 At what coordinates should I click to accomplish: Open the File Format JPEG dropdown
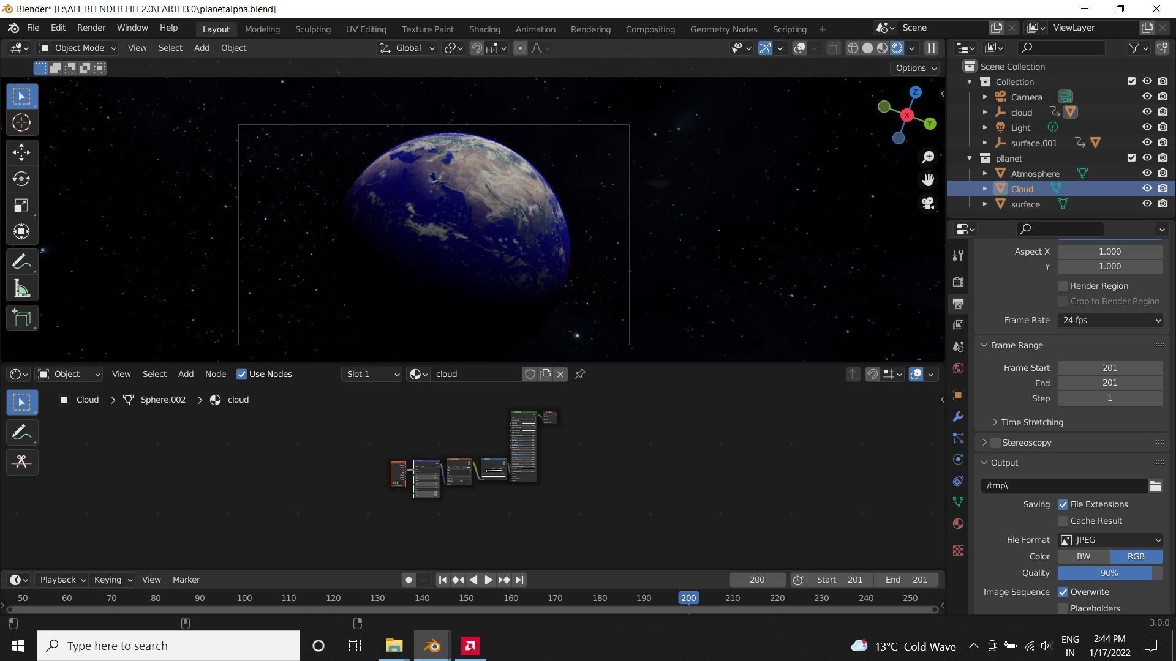(1110, 540)
